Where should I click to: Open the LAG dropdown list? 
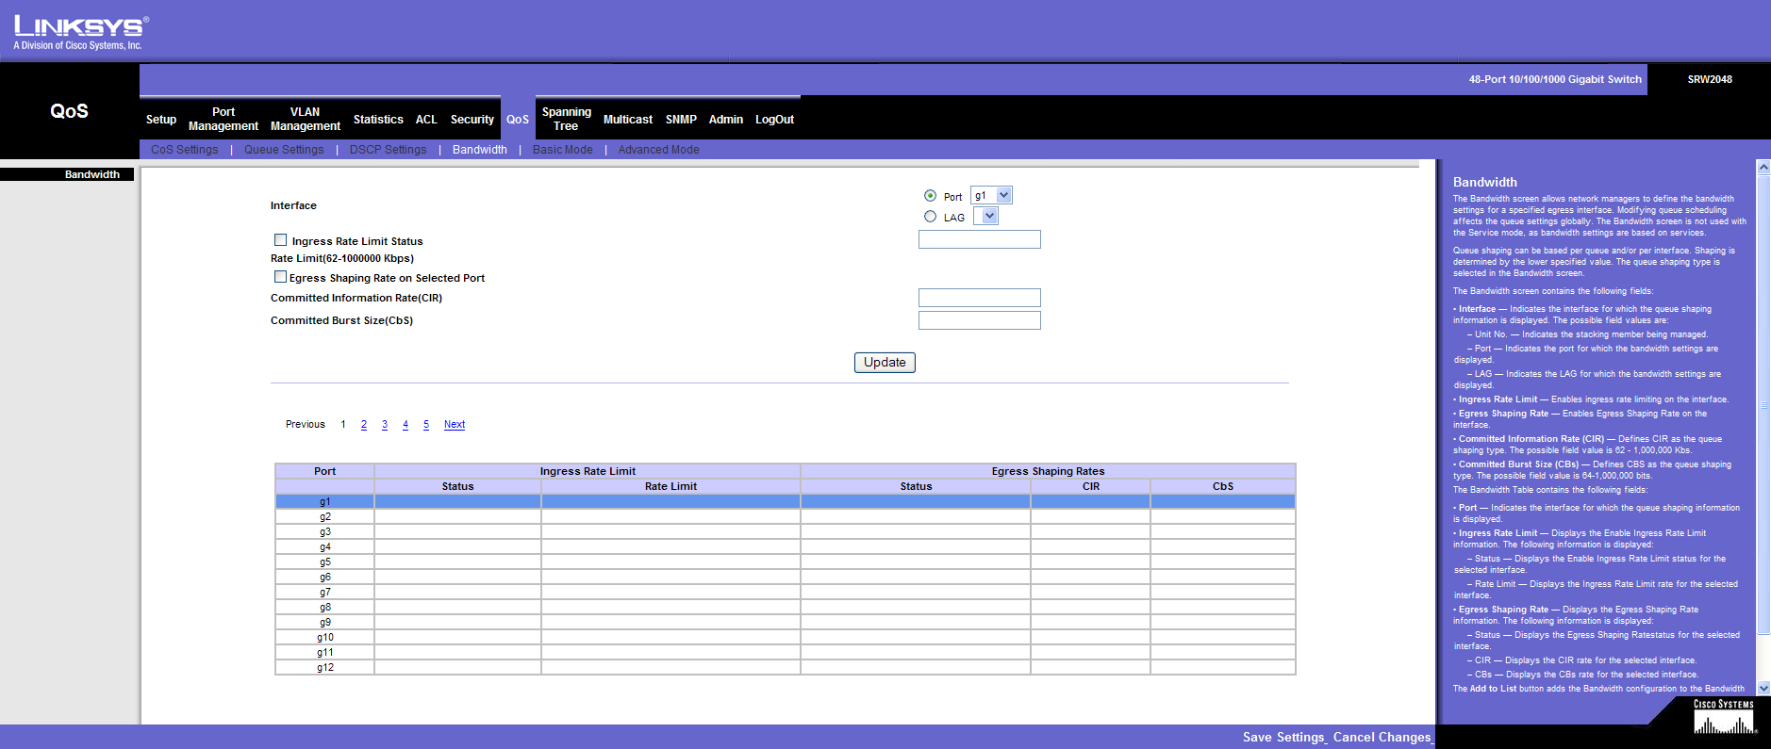tap(987, 217)
